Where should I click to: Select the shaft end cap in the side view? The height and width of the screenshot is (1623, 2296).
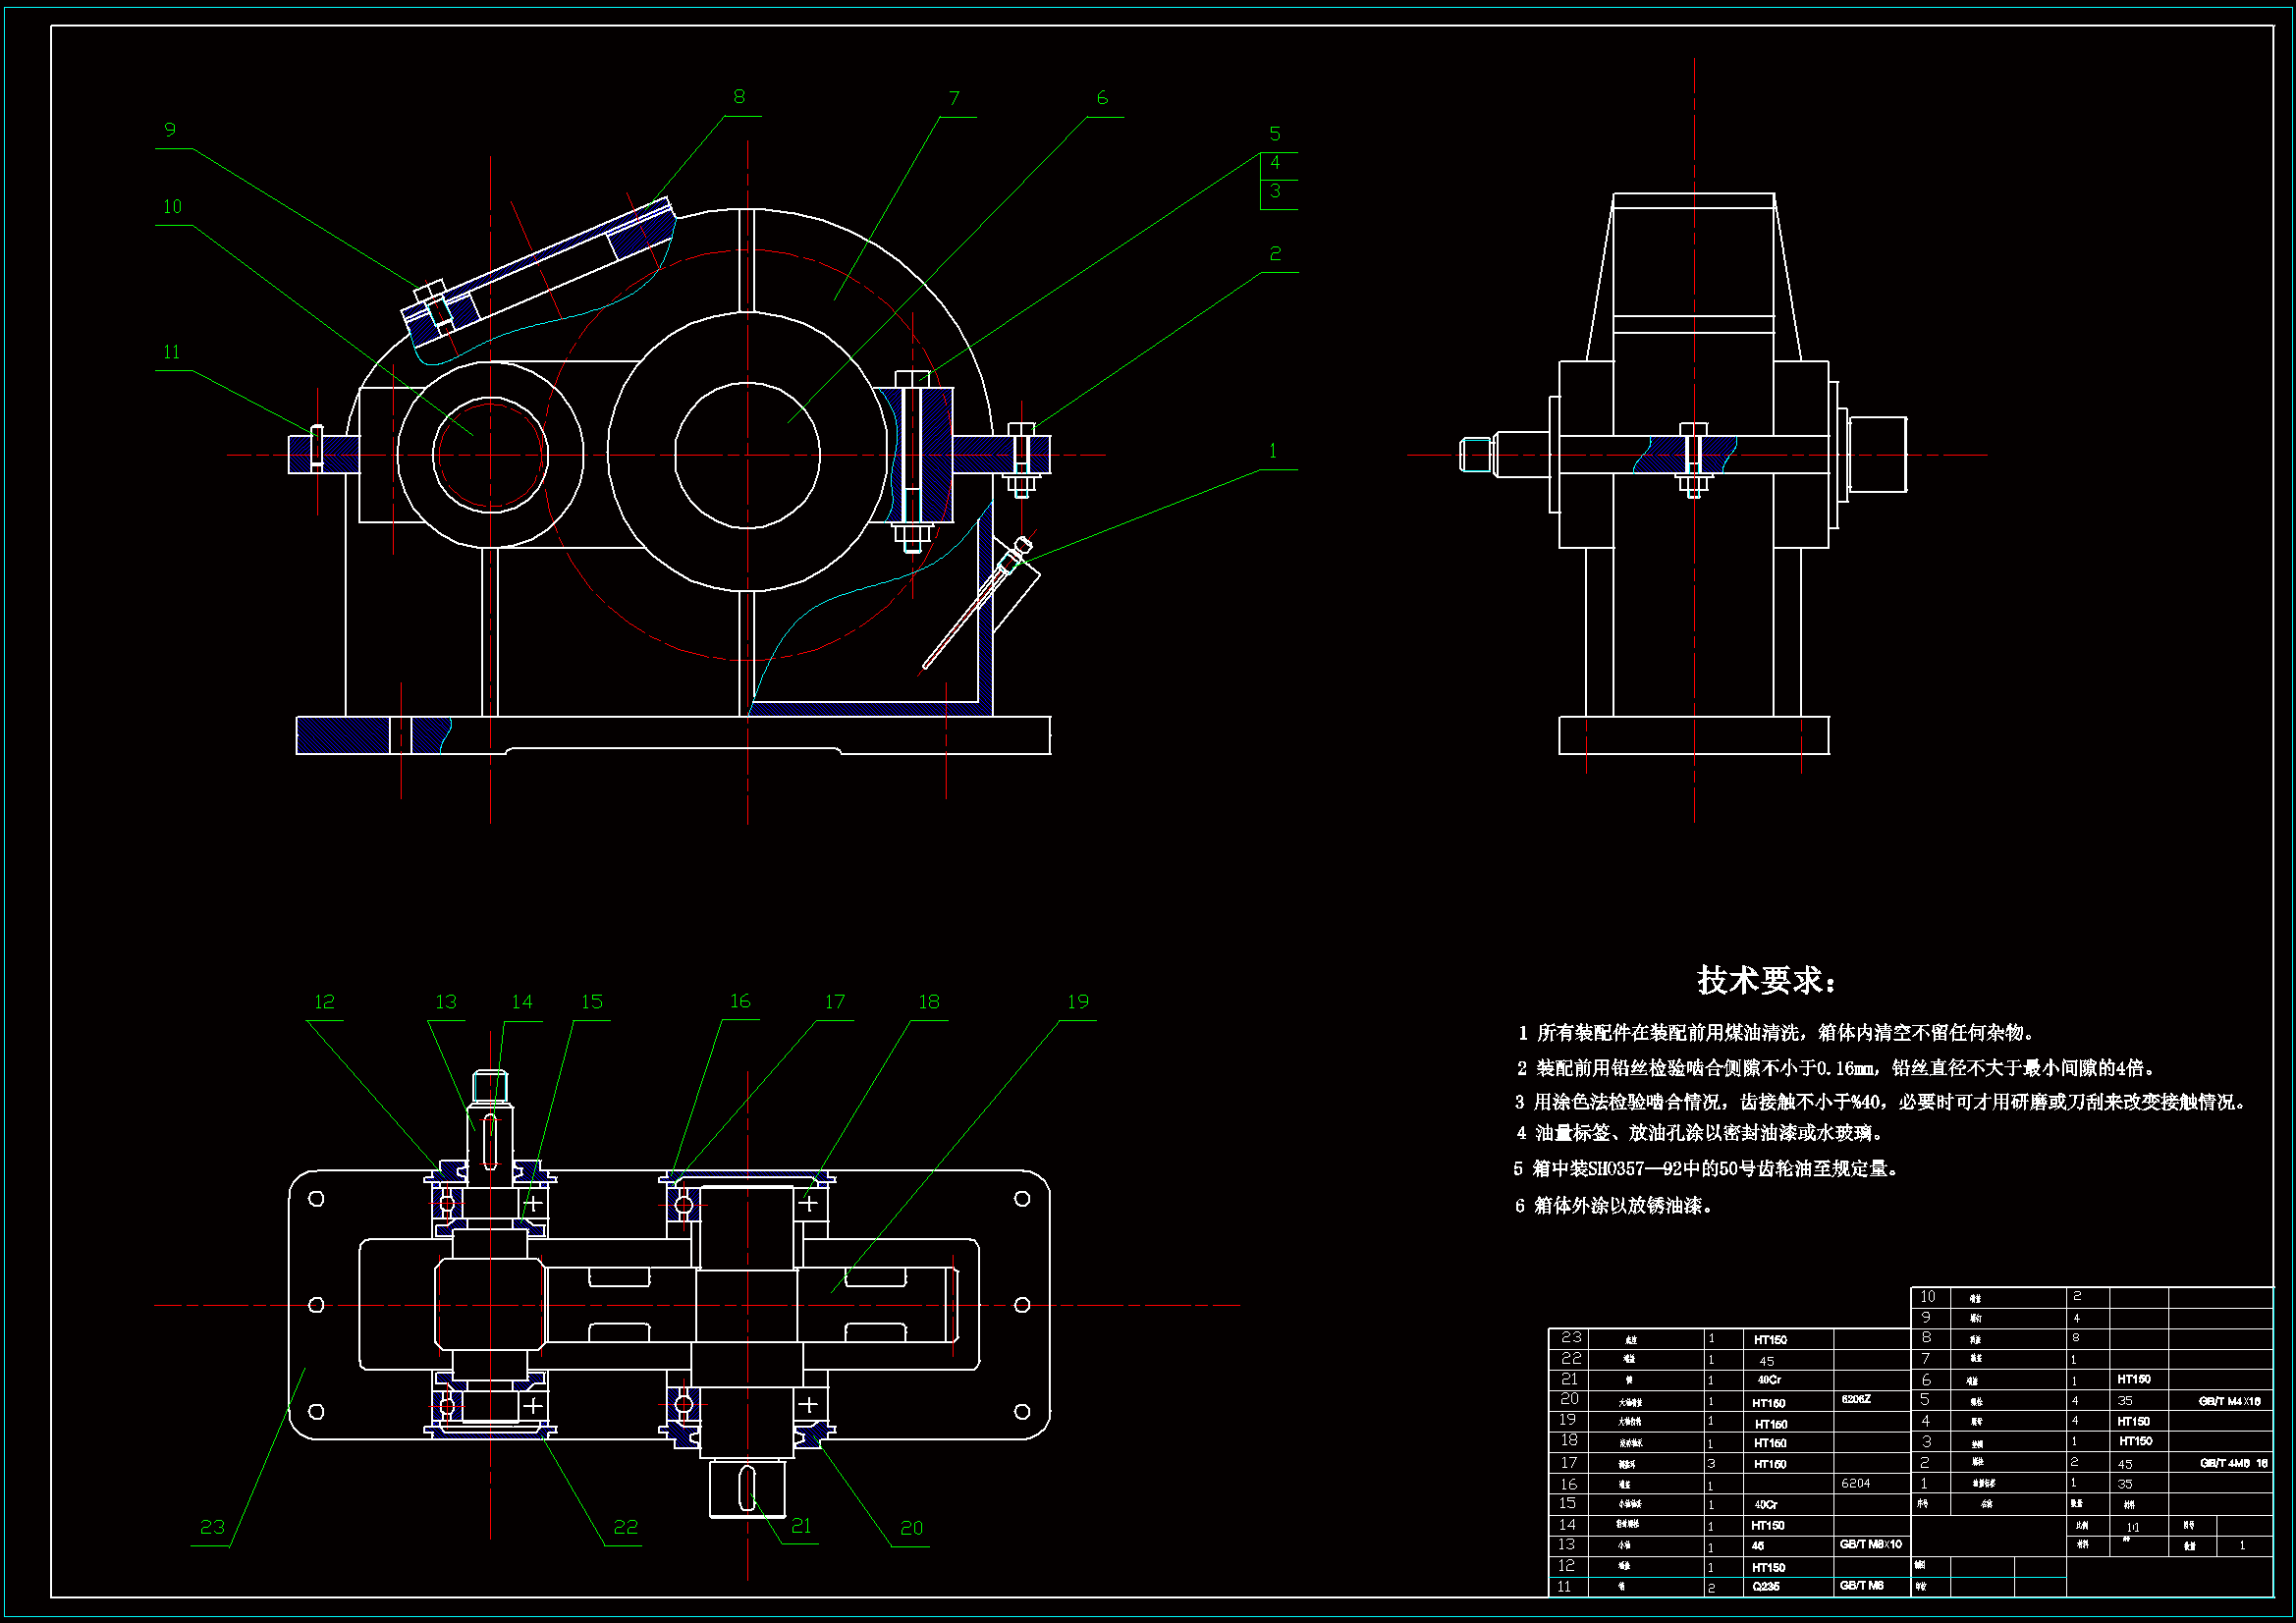[x=1876, y=455]
